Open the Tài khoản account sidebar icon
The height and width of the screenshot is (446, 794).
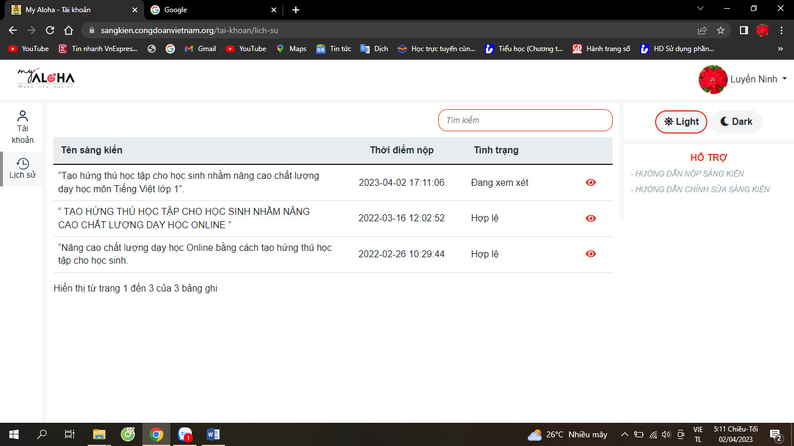[23, 127]
